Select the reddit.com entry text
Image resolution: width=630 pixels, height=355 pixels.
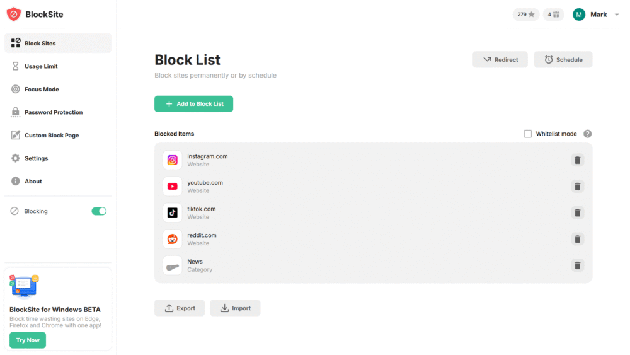(202, 235)
